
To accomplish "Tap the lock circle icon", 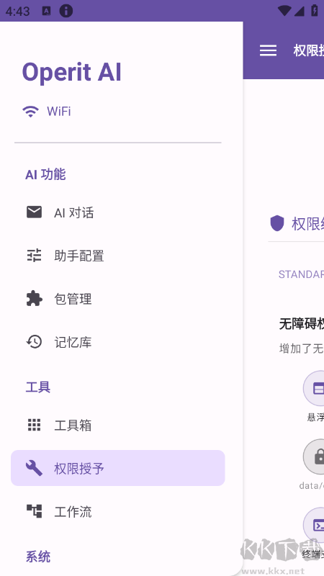I will click(x=313, y=456).
